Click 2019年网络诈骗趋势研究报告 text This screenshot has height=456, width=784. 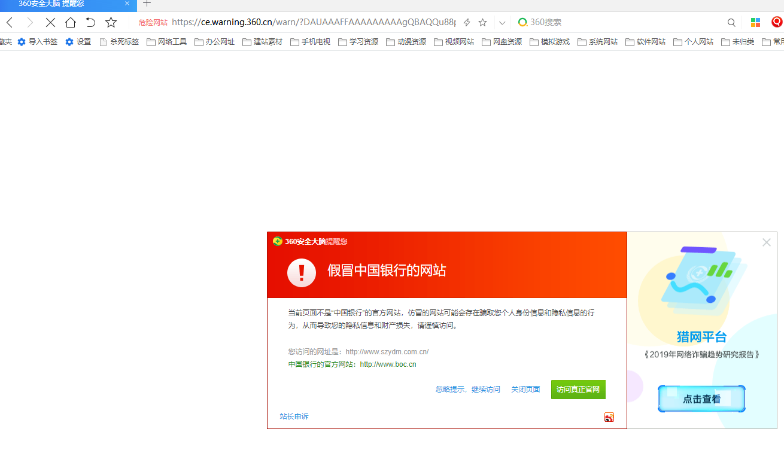pos(702,355)
